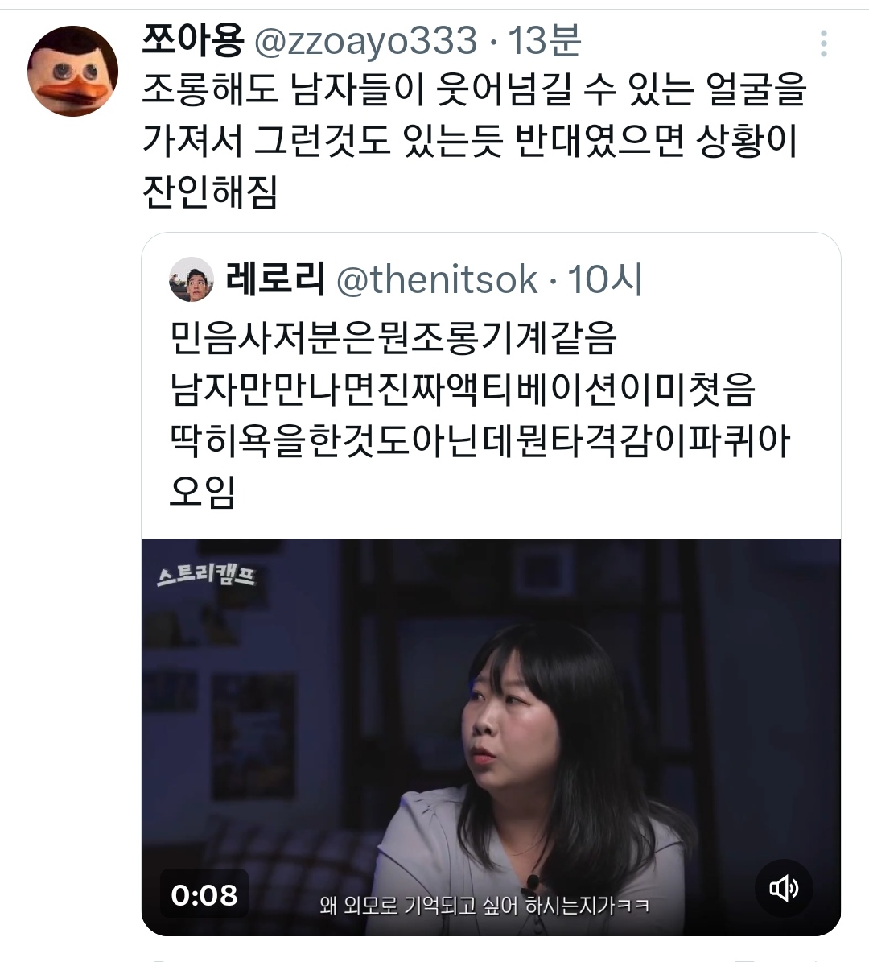The height and width of the screenshot is (962, 869).
Task: Open 레로리's small profile picture
Action: (192, 279)
